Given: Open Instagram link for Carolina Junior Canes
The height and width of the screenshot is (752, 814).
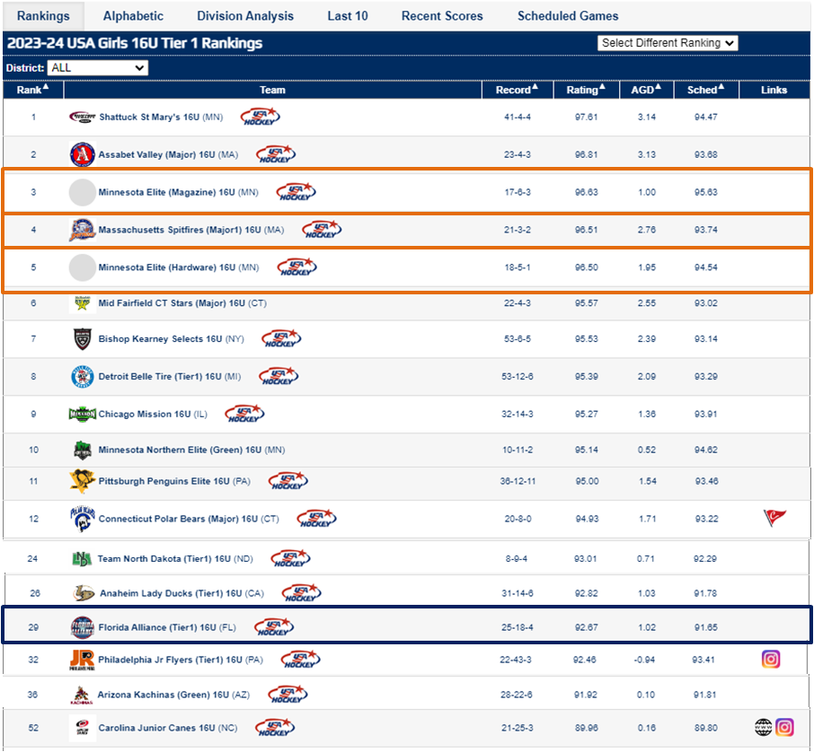Looking at the screenshot, I should 784,727.
